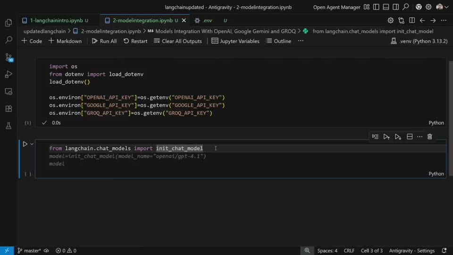Clear All Outputs in notebook
The height and width of the screenshot is (255, 453).
coord(178,41)
